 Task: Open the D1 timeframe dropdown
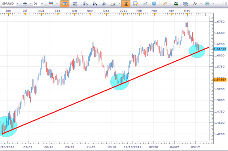(42, 4)
